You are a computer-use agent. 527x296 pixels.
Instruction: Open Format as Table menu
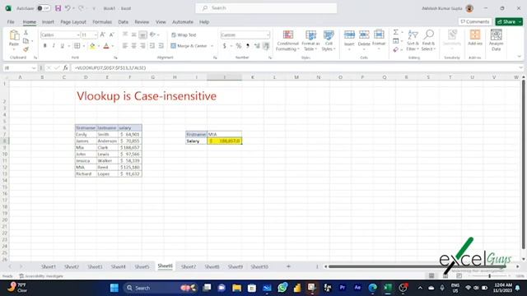310,40
